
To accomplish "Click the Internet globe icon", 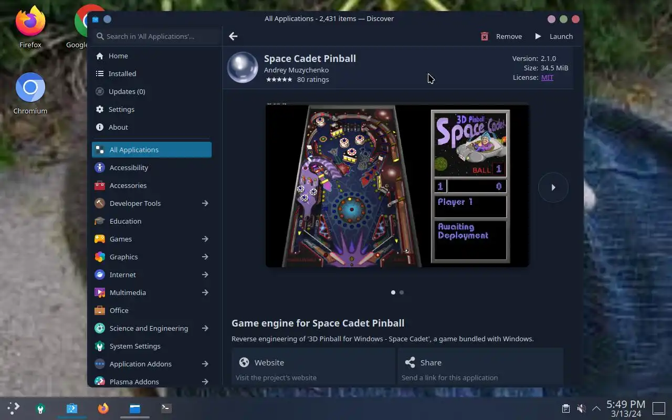I will coord(100,275).
